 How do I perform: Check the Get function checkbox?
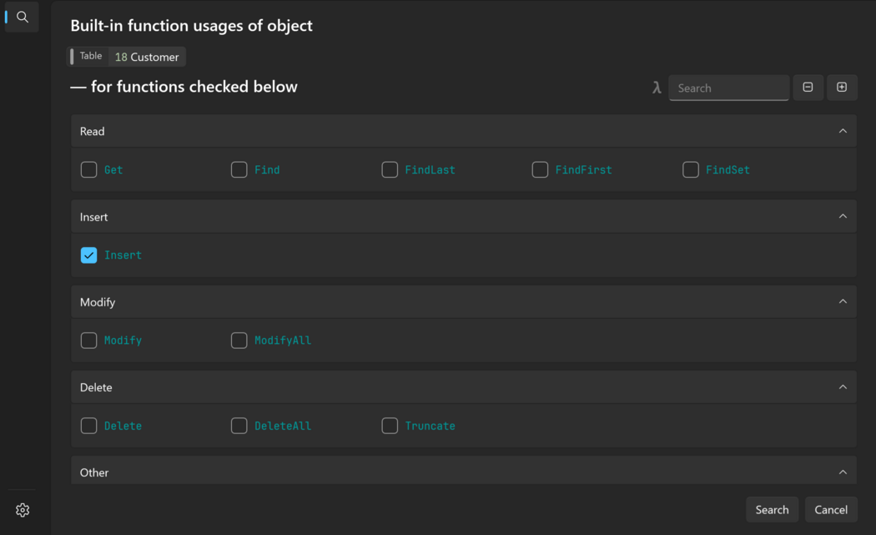tap(88, 169)
